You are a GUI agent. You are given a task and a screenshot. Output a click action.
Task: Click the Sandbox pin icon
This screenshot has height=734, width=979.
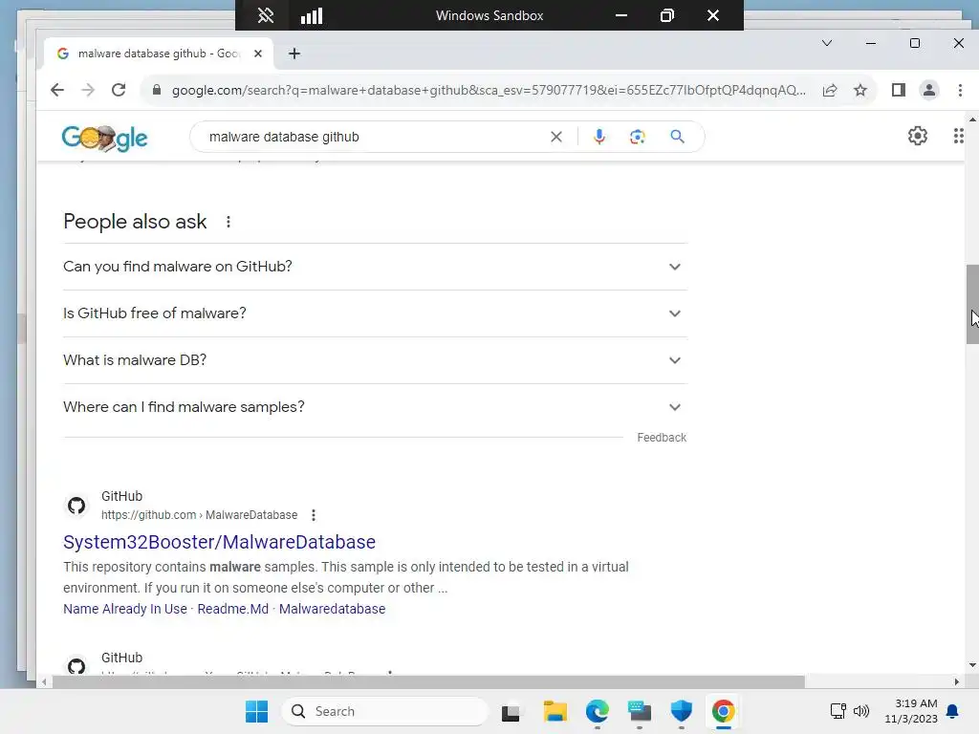pos(266,15)
